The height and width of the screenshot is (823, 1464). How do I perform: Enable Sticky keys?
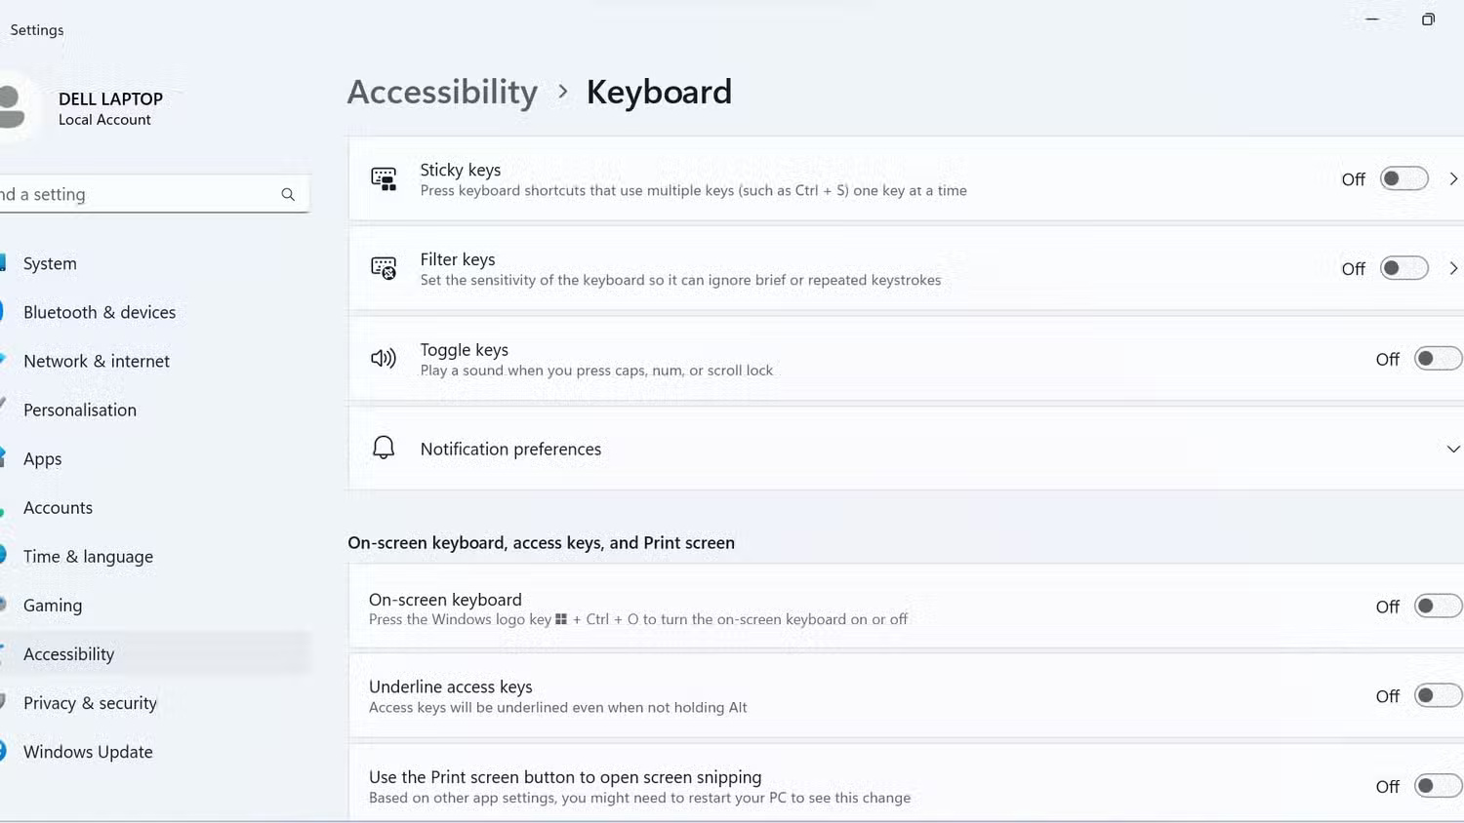point(1403,178)
